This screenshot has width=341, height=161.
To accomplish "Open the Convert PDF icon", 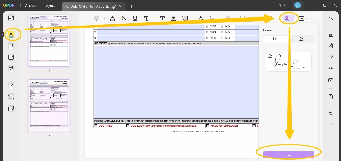I will pos(331,46).
